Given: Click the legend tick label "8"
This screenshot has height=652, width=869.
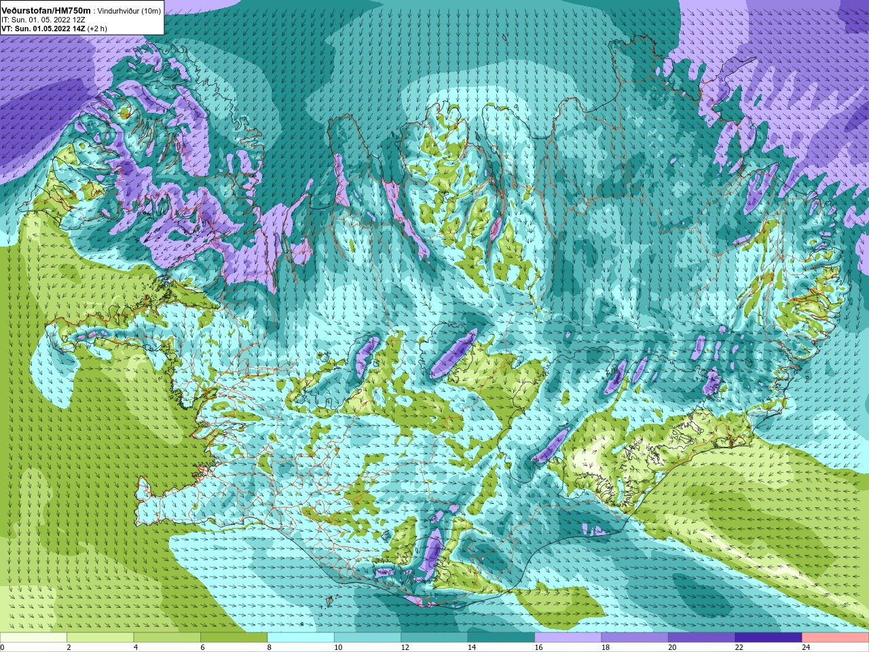Looking at the screenshot, I should coord(270,648).
